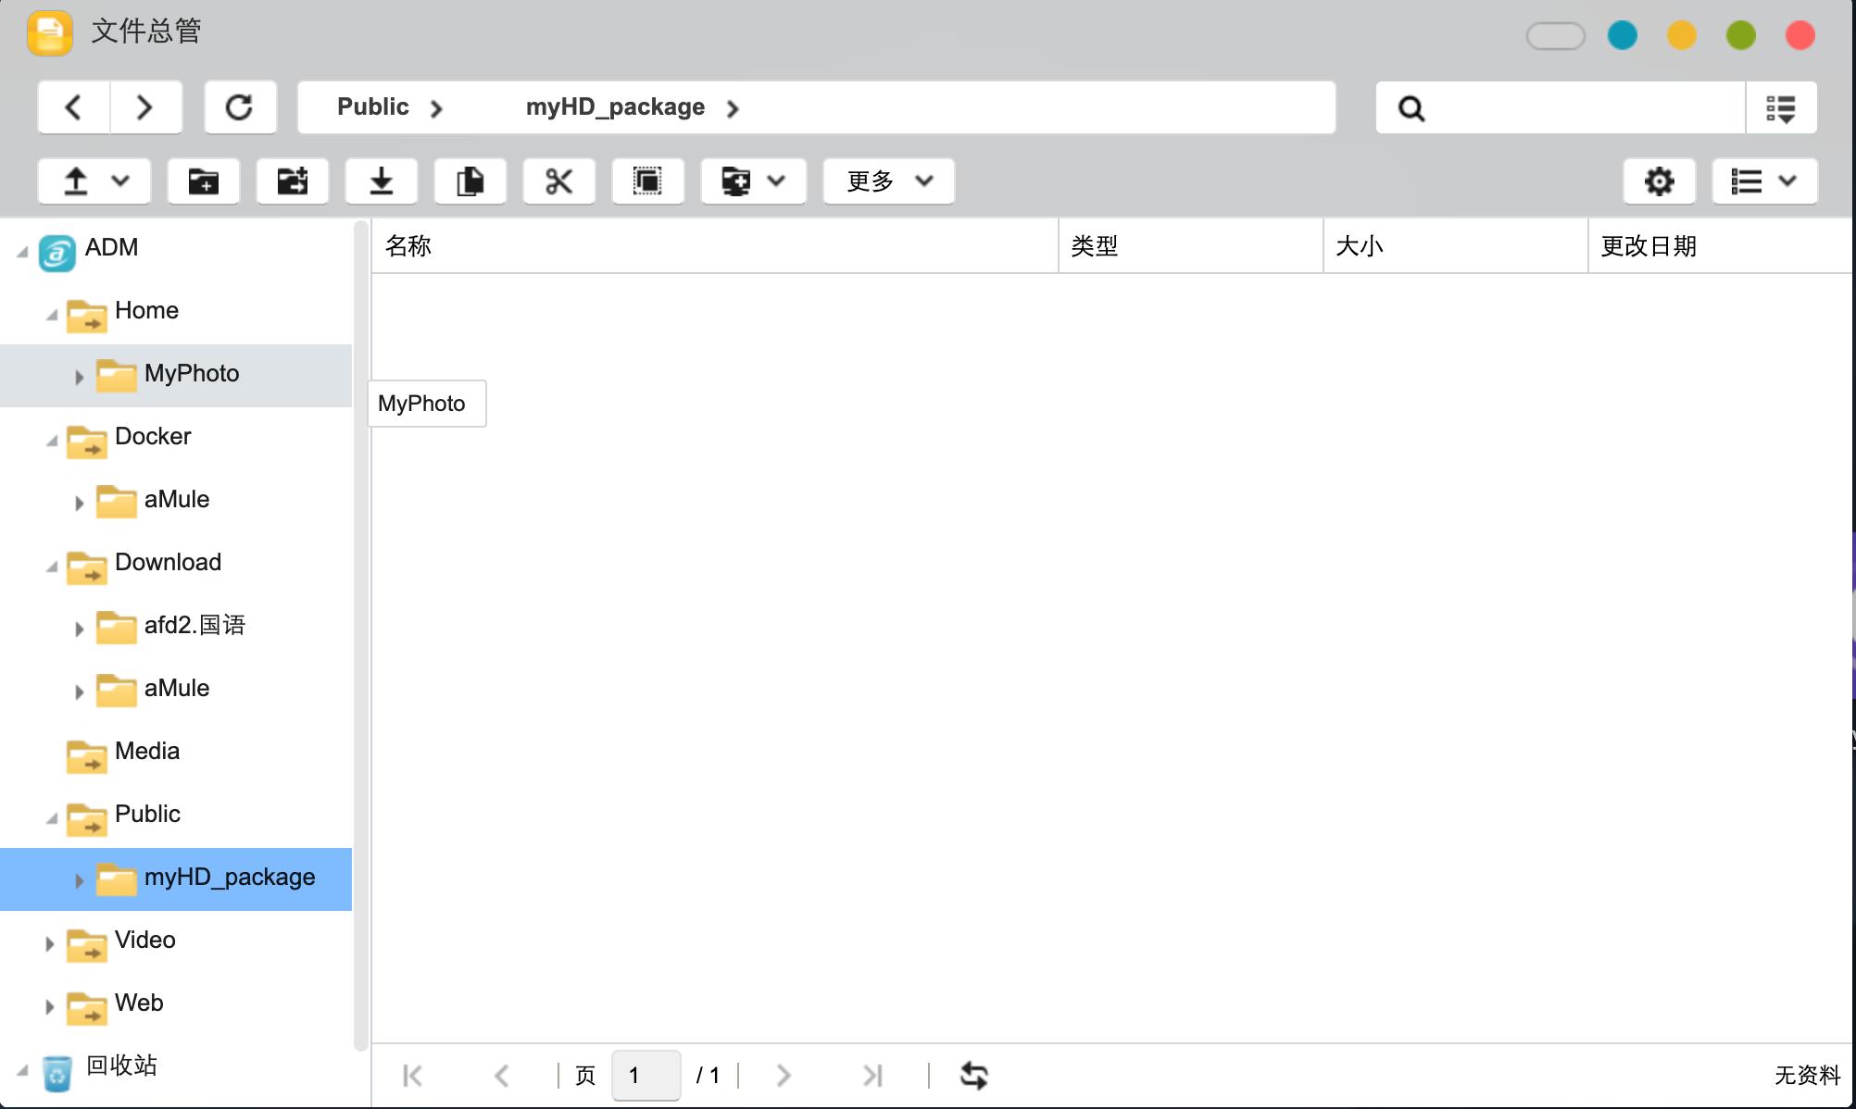This screenshot has height=1109, width=1856.
Task: Click the scissors cut icon
Action: [558, 181]
